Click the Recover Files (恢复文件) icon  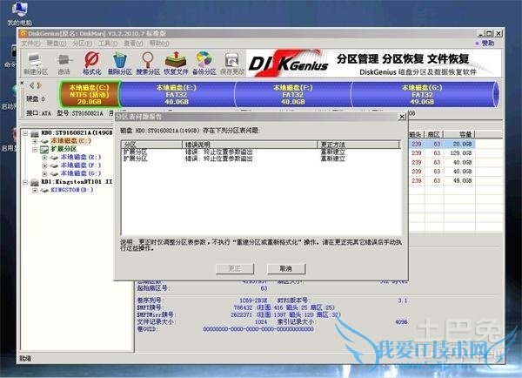coord(176,64)
